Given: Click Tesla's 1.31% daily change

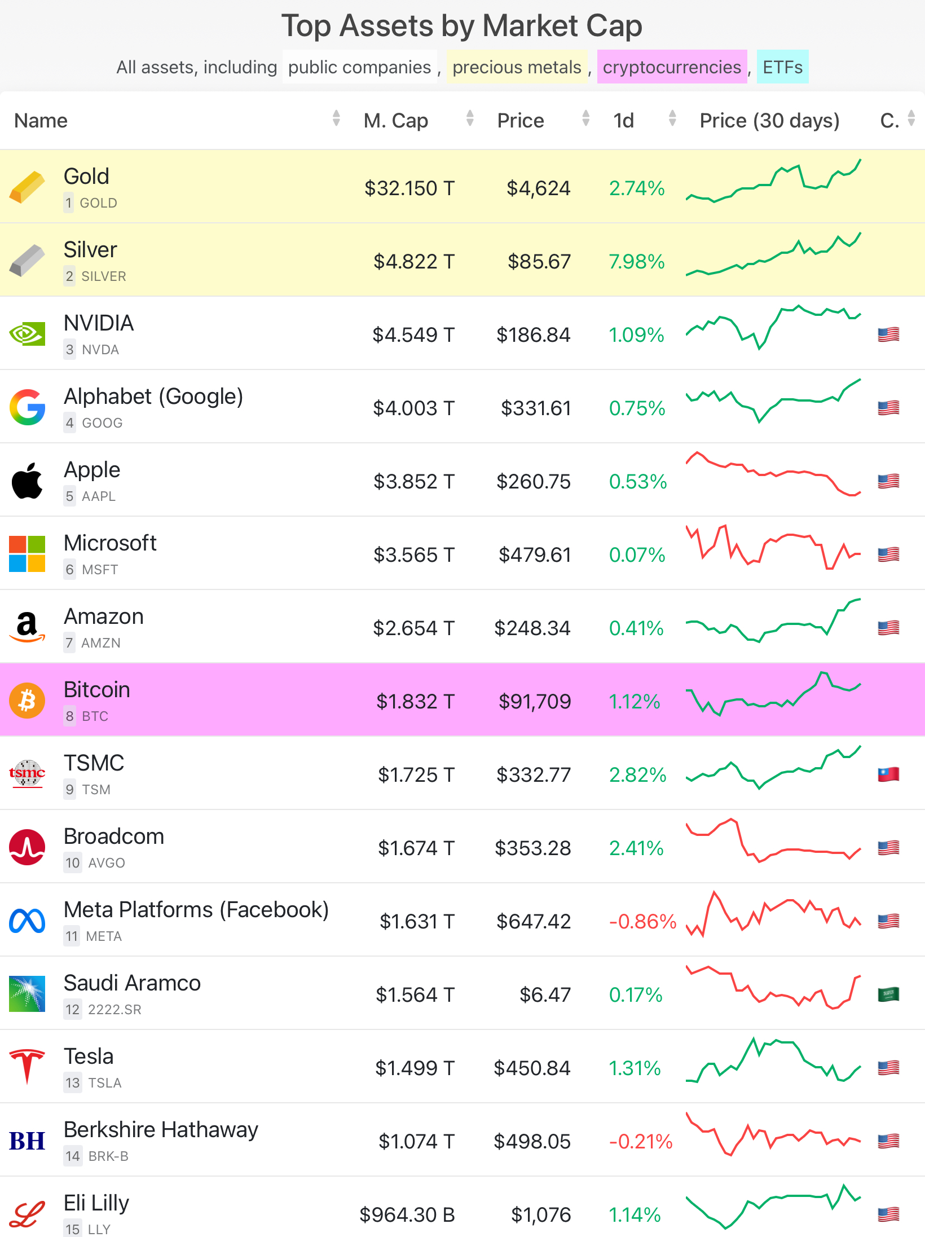Looking at the screenshot, I should pos(635,1068).
